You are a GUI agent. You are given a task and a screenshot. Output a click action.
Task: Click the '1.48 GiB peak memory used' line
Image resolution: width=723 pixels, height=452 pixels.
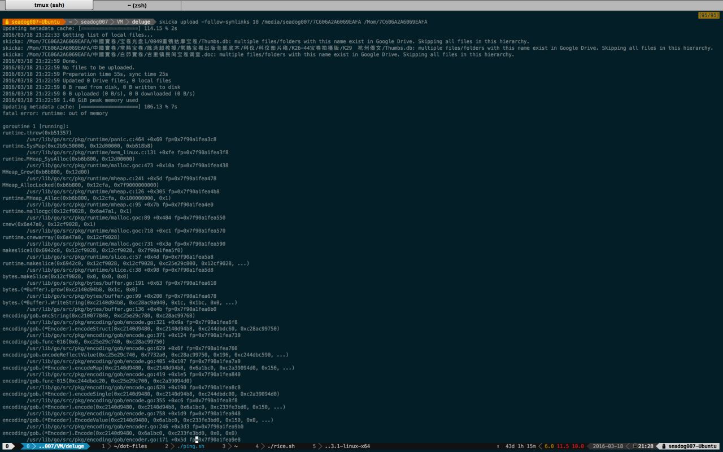(70, 100)
